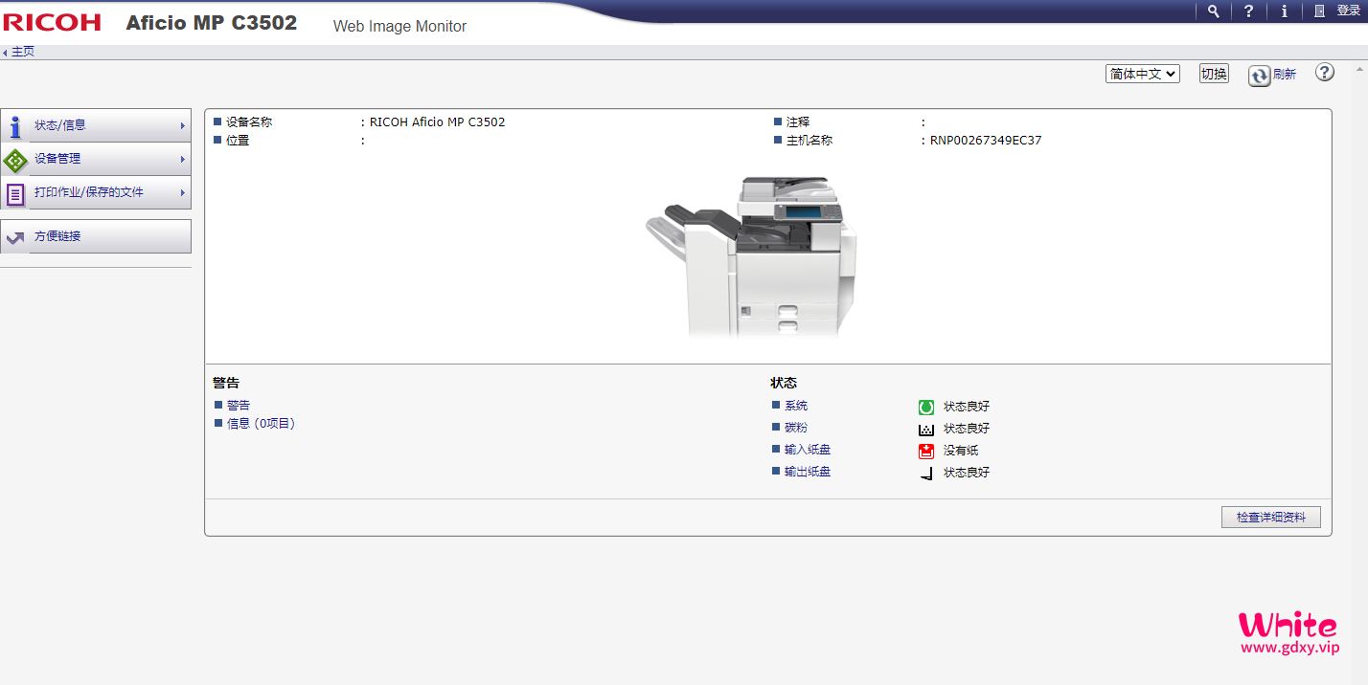Click the 检查详细资料 button
1368x685 pixels.
point(1271,518)
